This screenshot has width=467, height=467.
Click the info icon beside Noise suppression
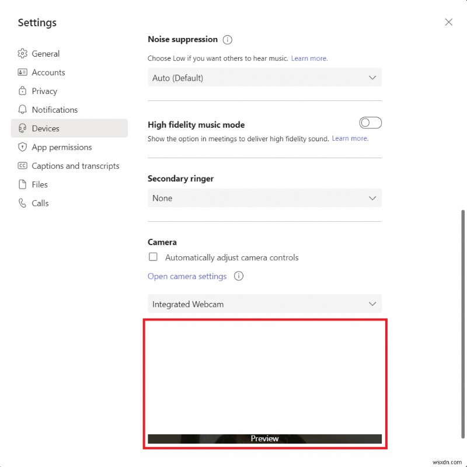[x=228, y=40]
